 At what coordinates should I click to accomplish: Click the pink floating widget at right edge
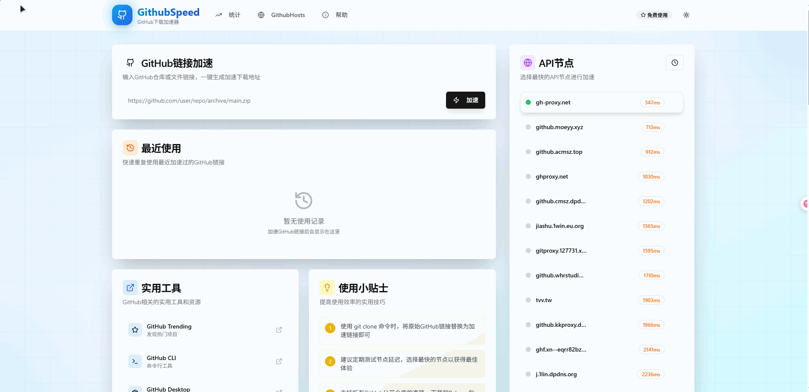click(805, 204)
